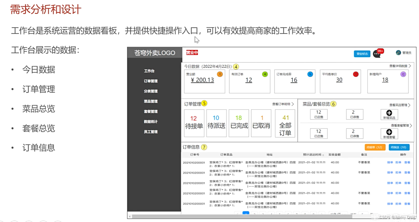Click the orange 元 icon on 营业额 card
The width and height of the screenshot is (419, 222).
tap(220, 74)
